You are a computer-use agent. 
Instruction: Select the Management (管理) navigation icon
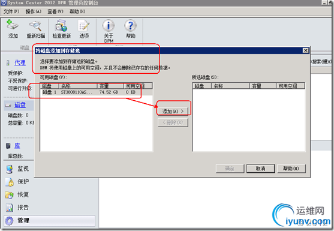10,221
